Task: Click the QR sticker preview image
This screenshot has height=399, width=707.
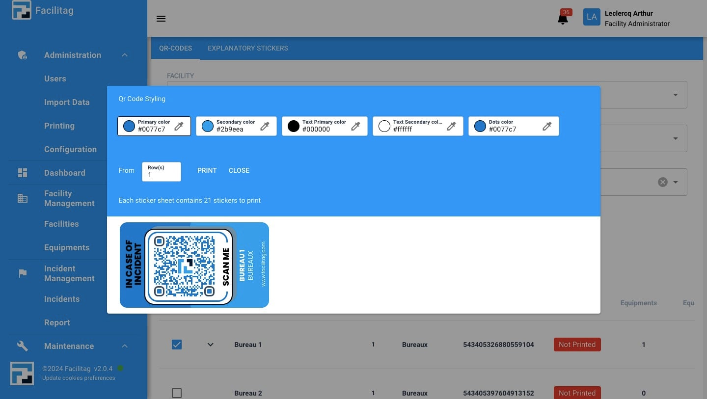Action: (194, 265)
